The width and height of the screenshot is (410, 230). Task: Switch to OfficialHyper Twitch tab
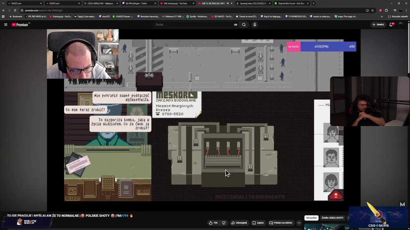[138, 3]
